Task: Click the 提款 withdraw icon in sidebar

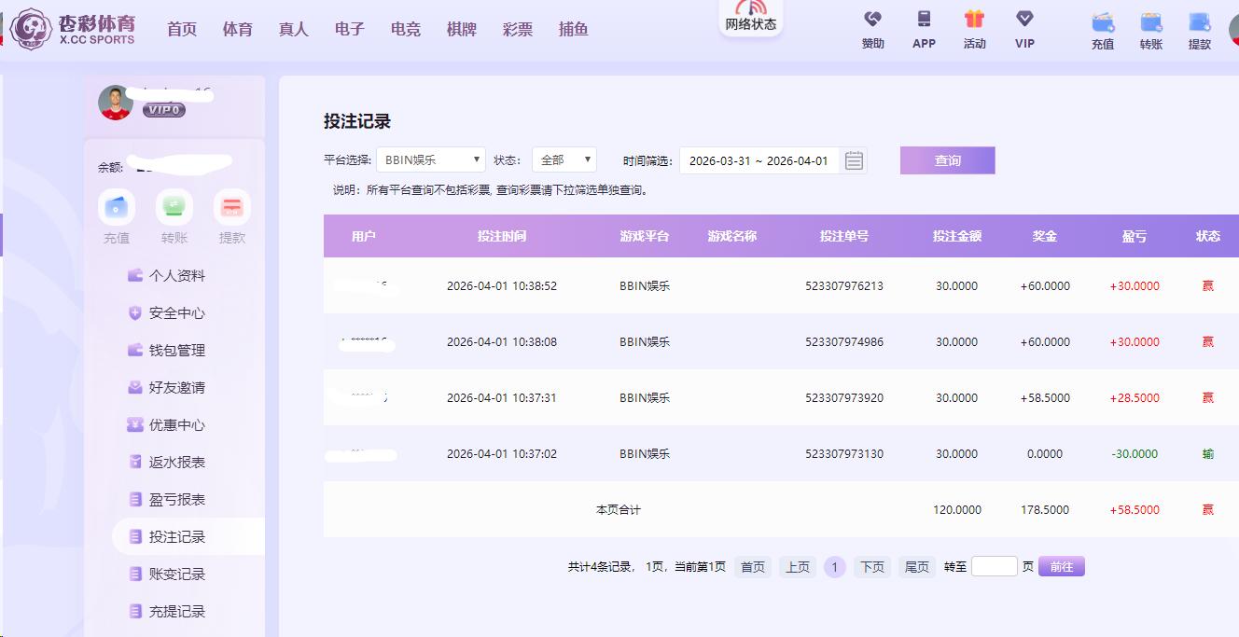Action: pos(232,207)
